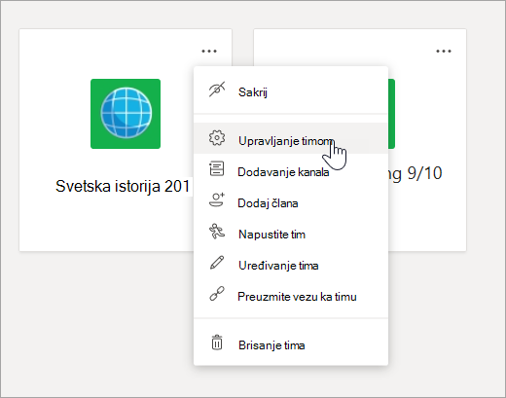This screenshot has height=398, width=506.
Task: Click the crossed-eye Sakrij icon
Action: pos(217,90)
